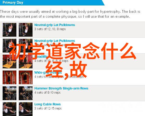Open the Hammer Strength Single-arm Rows link
The width and height of the screenshot is (145, 116).
61,88
